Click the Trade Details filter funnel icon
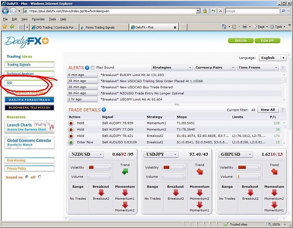 (x=283, y=110)
